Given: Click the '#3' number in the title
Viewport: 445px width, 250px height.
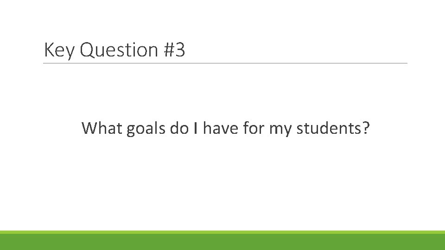Looking at the screenshot, I should [174, 50].
